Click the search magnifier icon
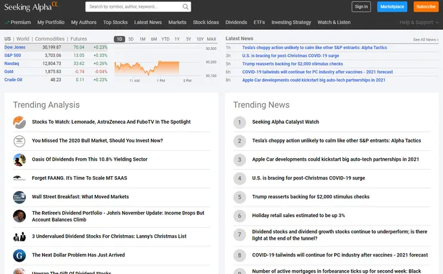 tap(186, 6)
